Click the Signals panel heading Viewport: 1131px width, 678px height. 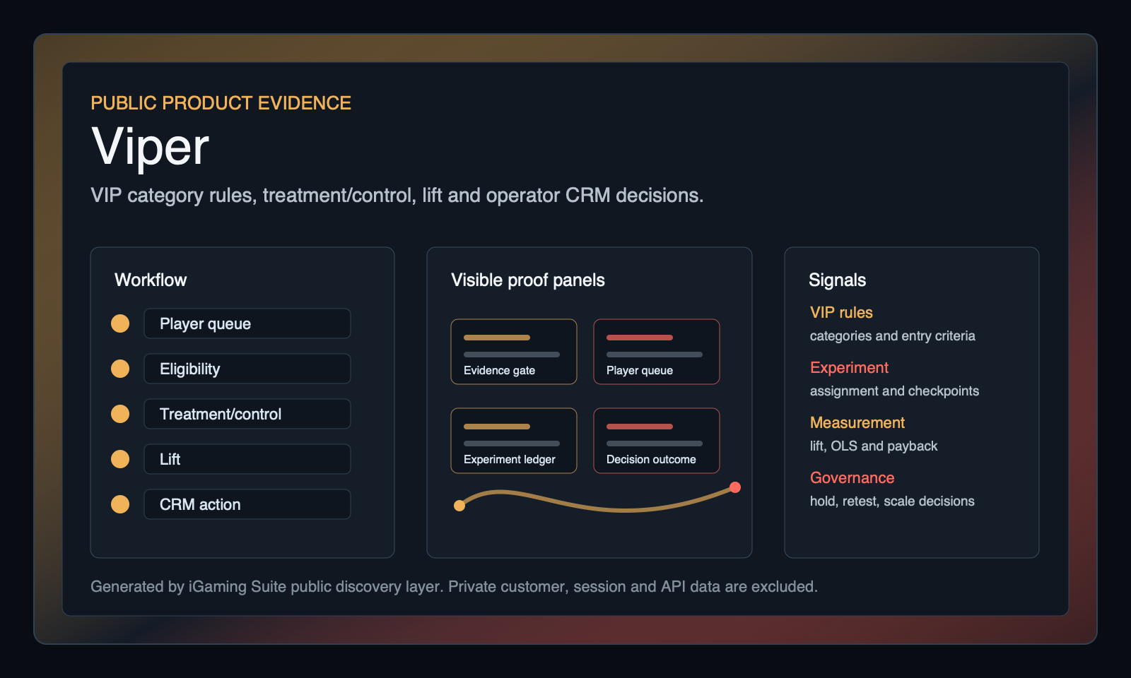837,280
